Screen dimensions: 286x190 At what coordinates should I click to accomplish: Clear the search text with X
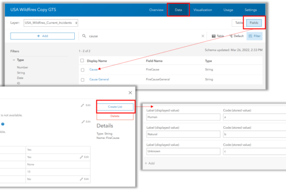(x=202, y=36)
